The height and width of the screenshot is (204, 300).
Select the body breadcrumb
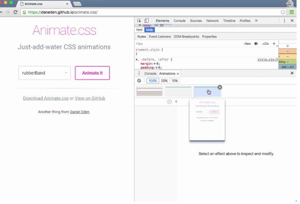(150, 30)
